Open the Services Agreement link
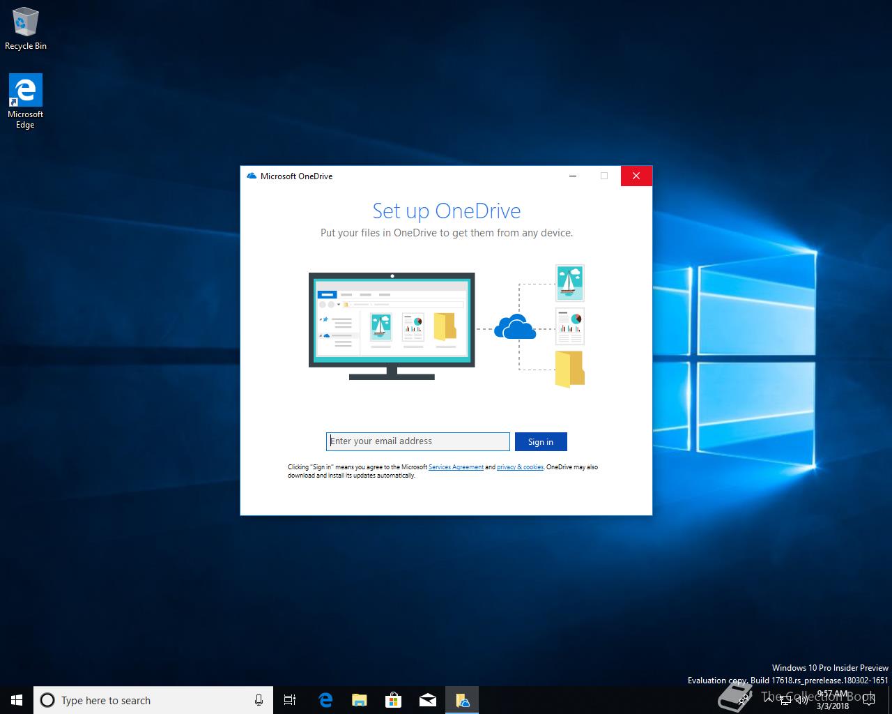This screenshot has width=892, height=714. 456,467
